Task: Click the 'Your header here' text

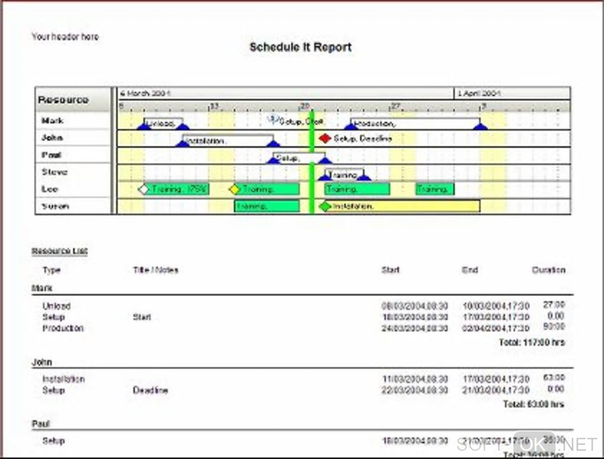Action: point(65,37)
